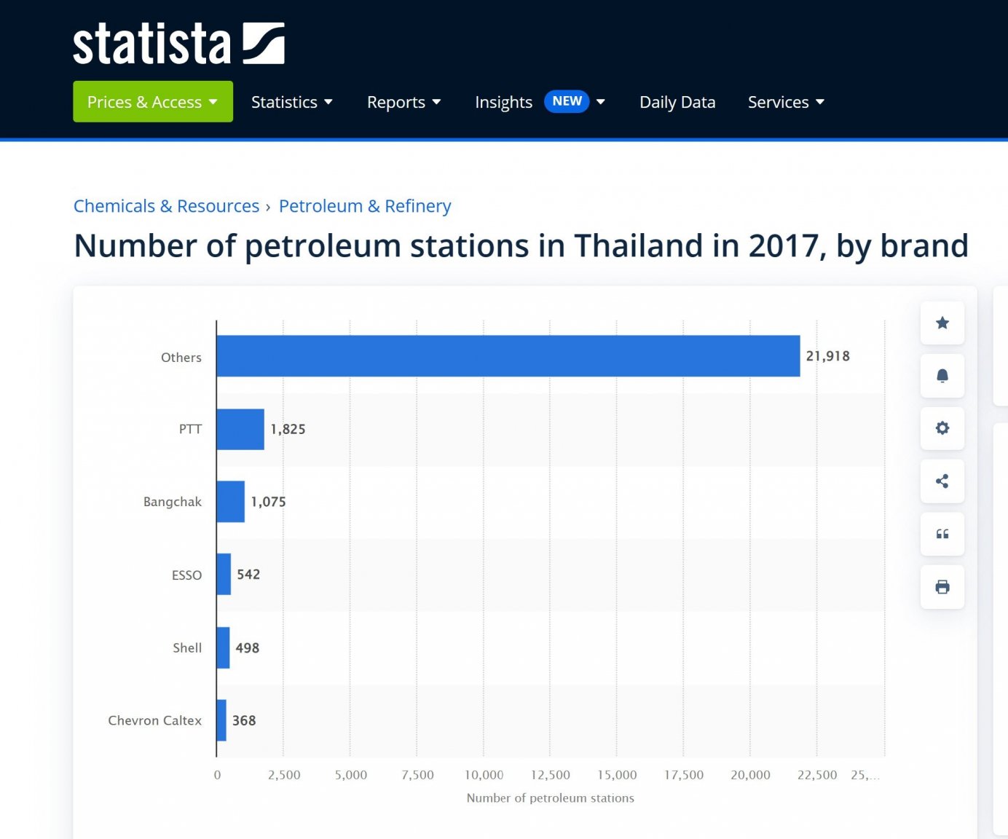Open the Services dropdown
Image resolution: width=1008 pixels, height=839 pixels.
tap(785, 102)
